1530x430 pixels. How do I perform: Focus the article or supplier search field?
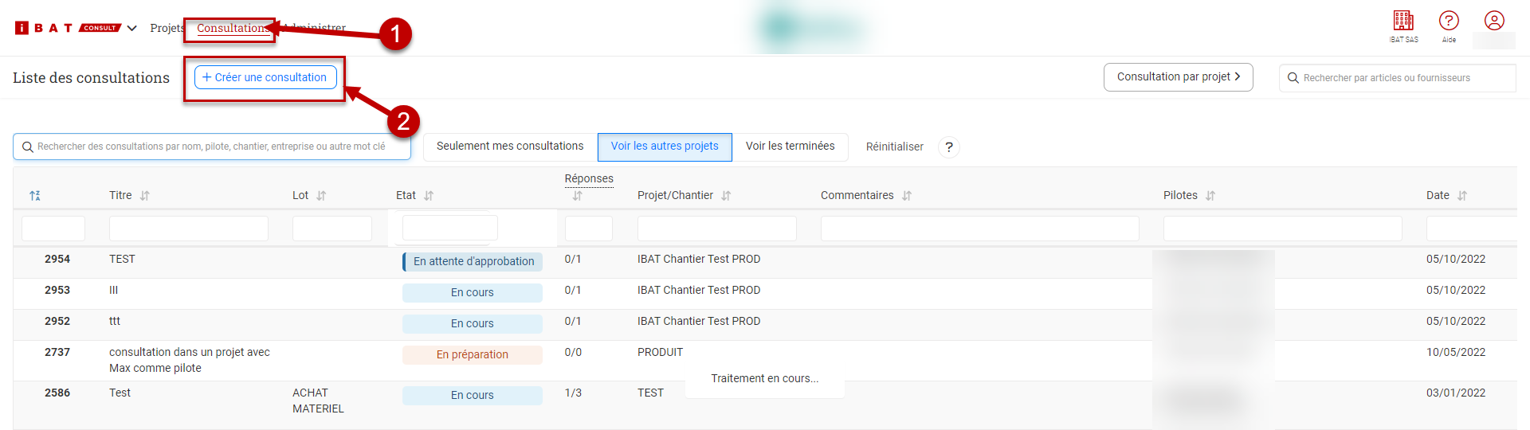[1402, 78]
